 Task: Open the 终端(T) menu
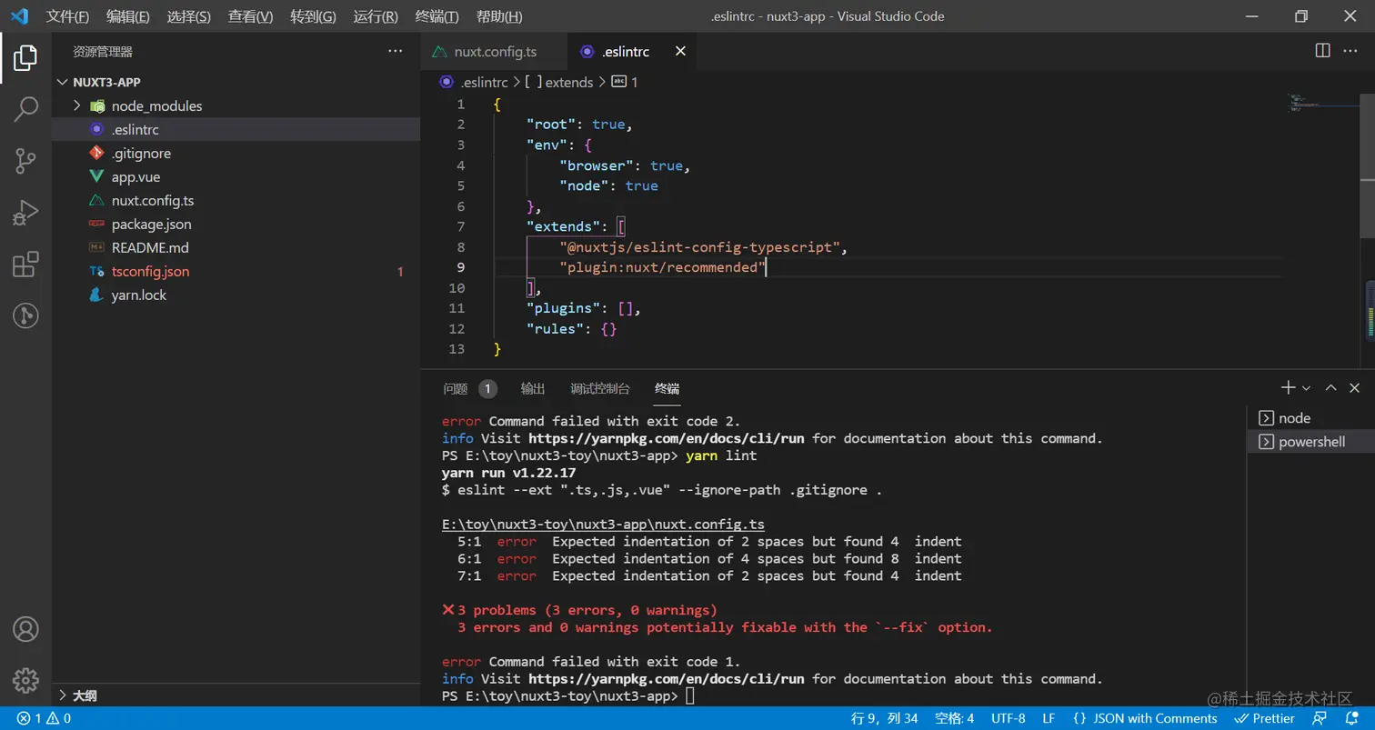tap(437, 16)
